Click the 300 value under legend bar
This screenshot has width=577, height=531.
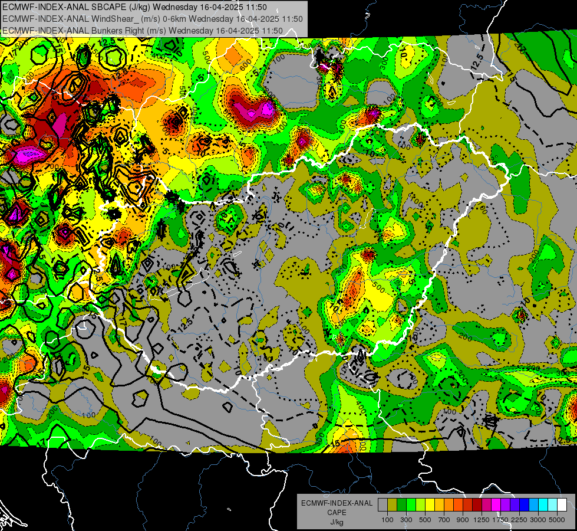coord(406,520)
